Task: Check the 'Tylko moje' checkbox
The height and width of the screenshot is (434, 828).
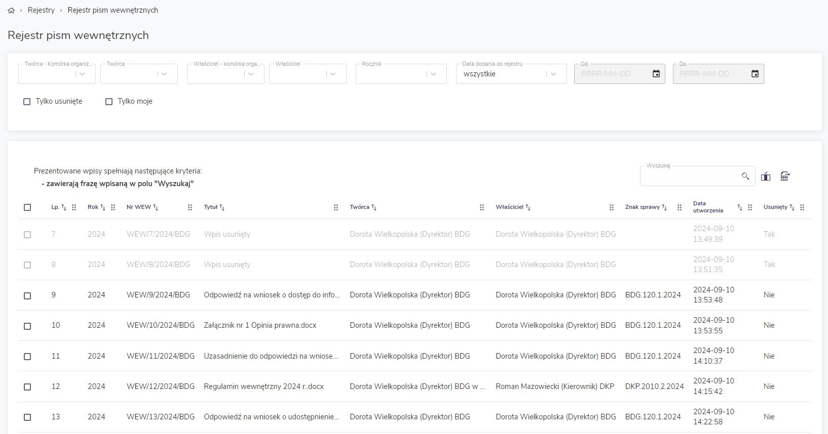Action: [x=109, y=102]
